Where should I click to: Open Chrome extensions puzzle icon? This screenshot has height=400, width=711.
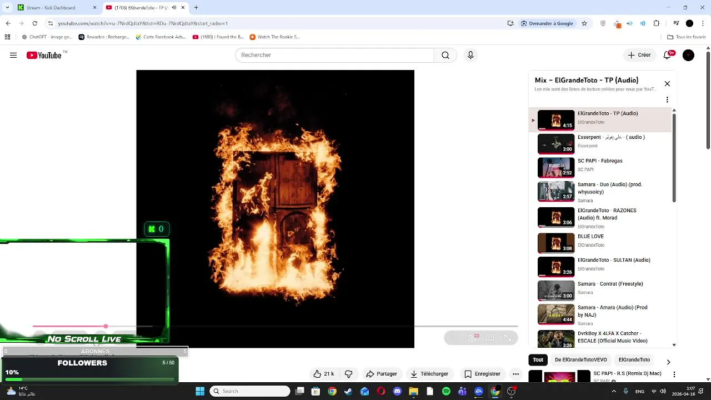tap(657, 23)
